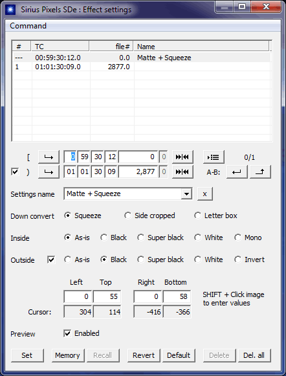
Task: Click the in-point arrow button beside the bracket
Action: pyautogui.click(x=49, y=157)
